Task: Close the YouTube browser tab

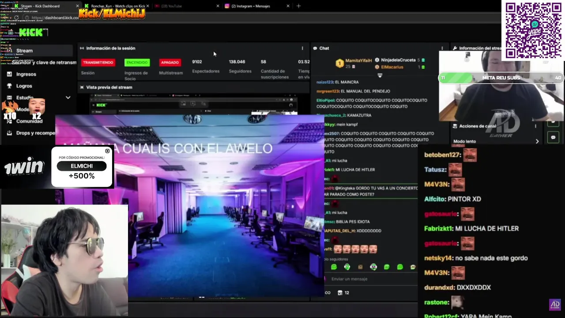Action: tap(218, 6)
